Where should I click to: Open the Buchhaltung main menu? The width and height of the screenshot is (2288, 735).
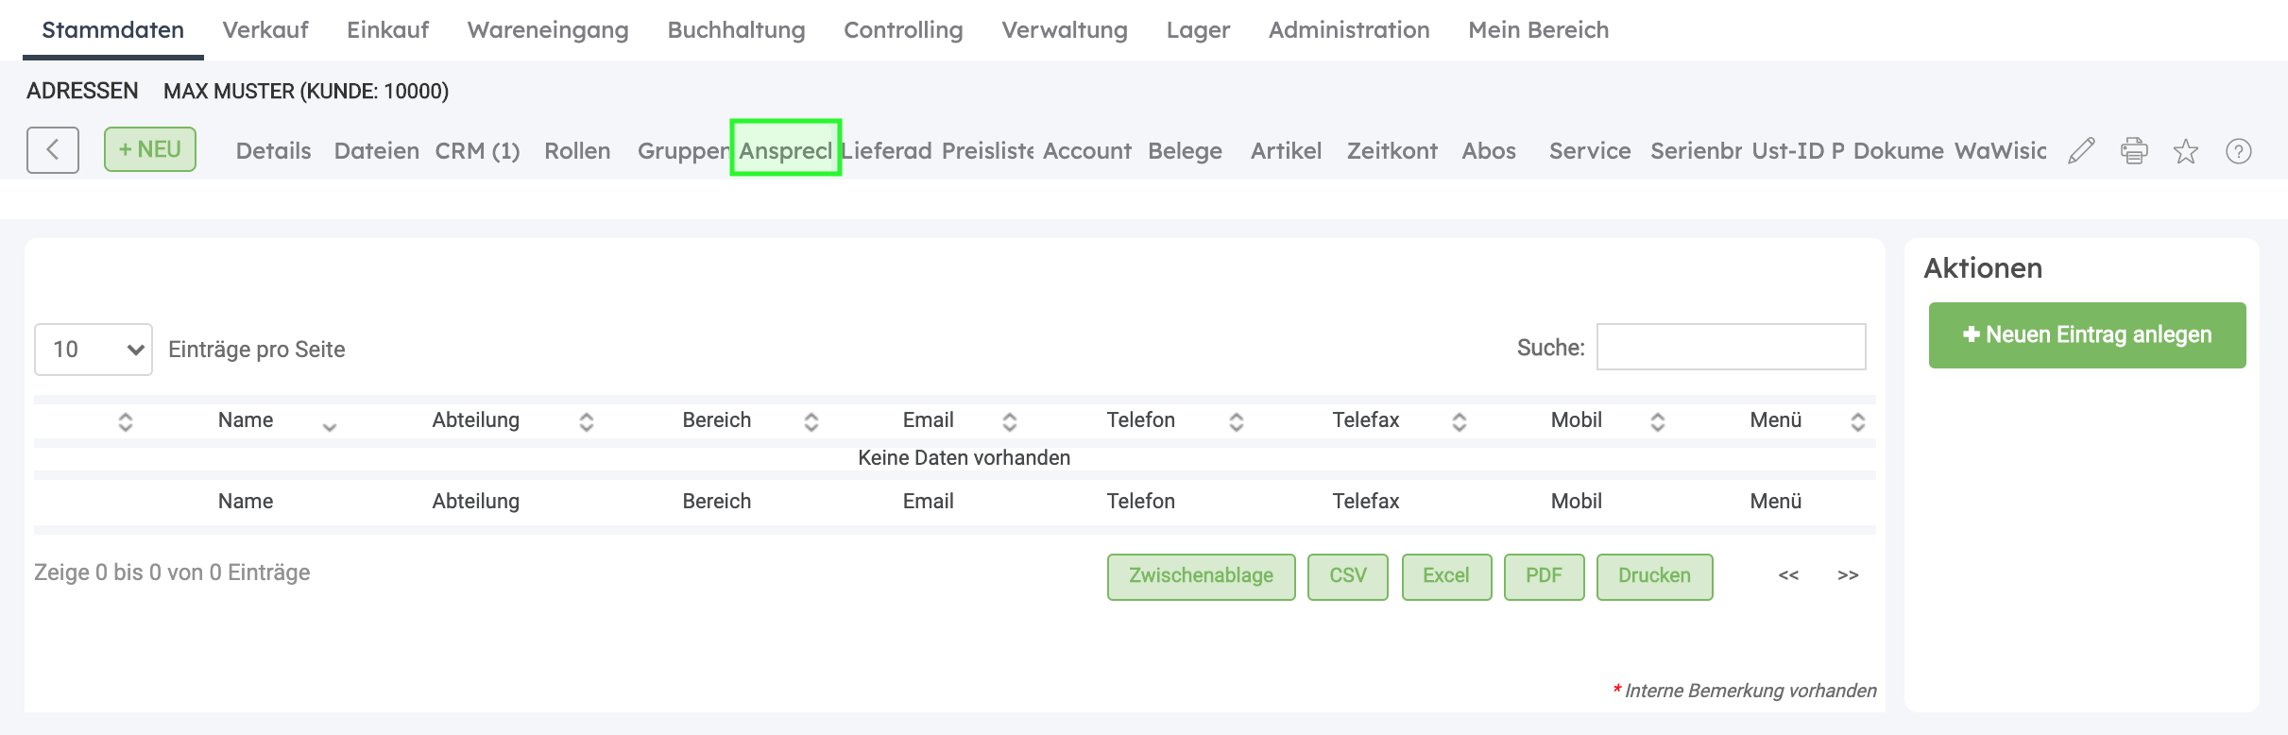[736, 30]
